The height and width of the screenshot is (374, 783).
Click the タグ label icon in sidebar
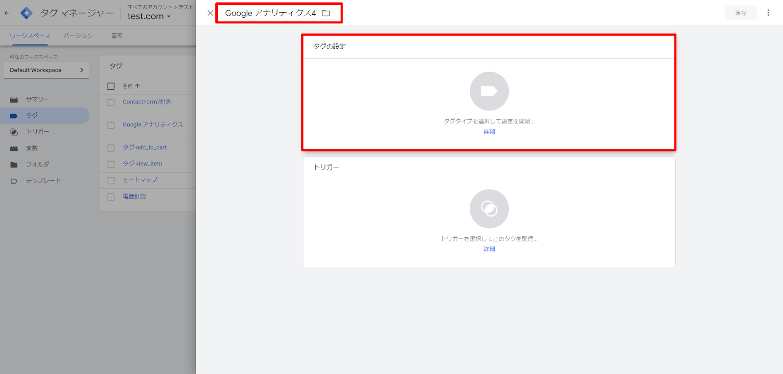click(14, 116)
